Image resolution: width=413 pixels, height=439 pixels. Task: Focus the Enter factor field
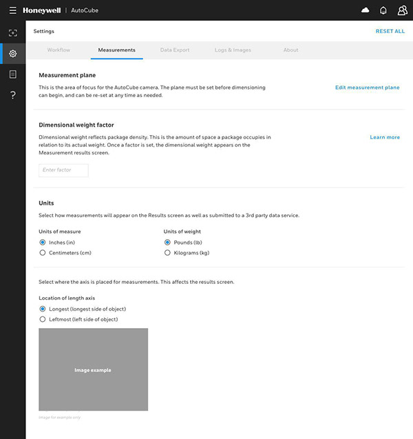click(63, 170)
